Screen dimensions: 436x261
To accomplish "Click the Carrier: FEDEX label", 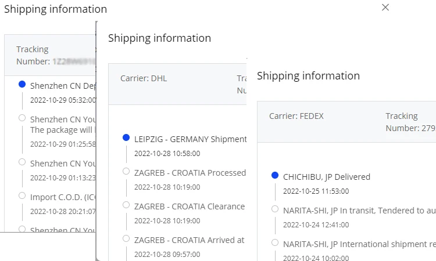I will click(x=296, y=116).
